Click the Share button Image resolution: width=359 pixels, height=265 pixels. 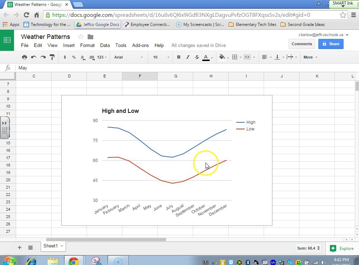331,44
